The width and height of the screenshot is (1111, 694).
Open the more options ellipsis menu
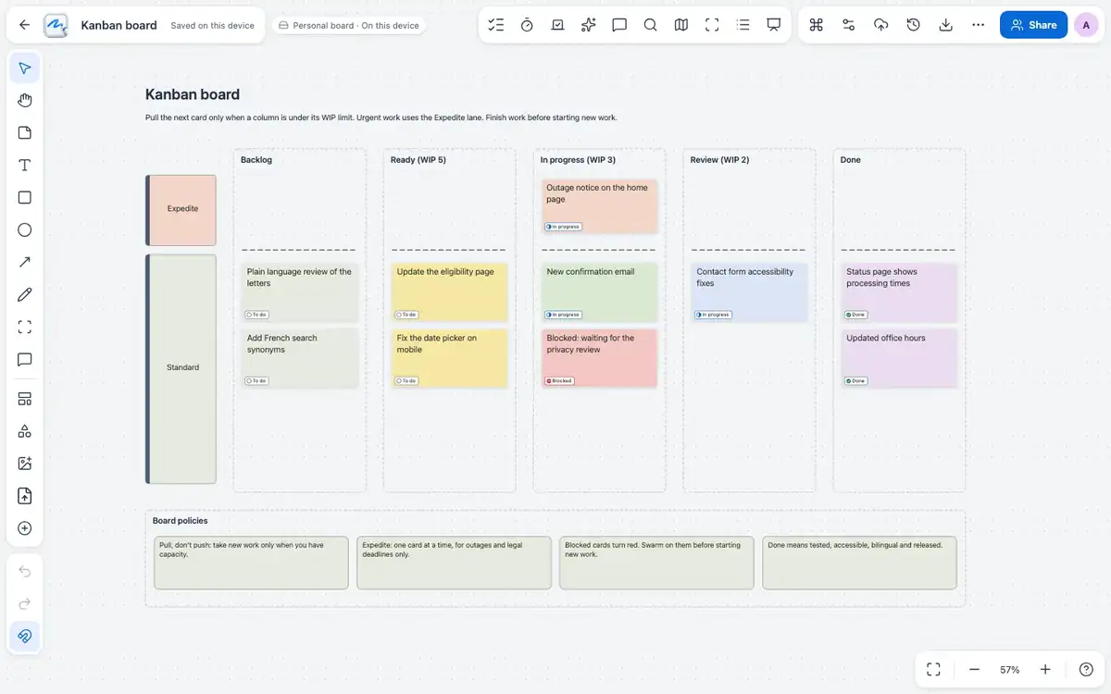pos(979,25)
